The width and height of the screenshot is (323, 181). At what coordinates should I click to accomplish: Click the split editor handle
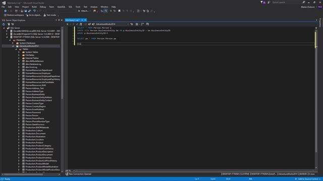tap(316, 28)
